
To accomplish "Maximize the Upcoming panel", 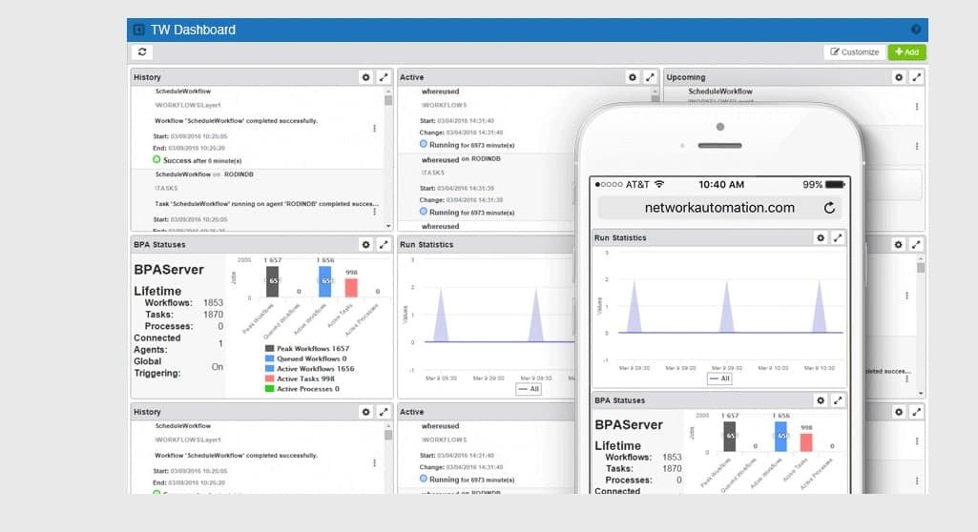I will coord(916,77).
